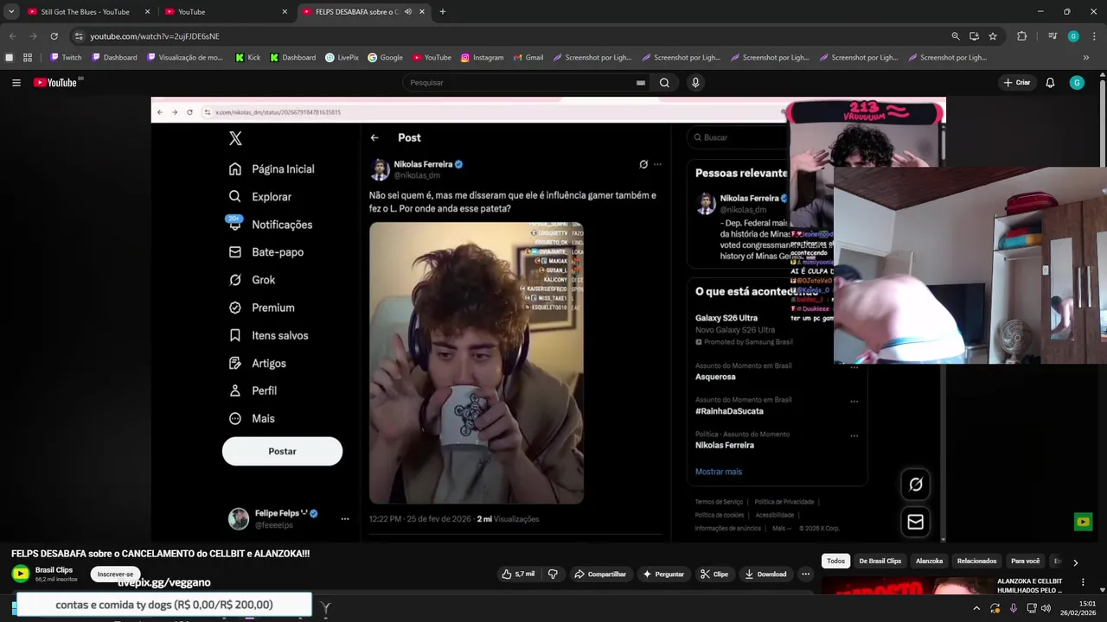Open the Brasil Clips channel name link

pyautogui.click(x=54, y=570)
